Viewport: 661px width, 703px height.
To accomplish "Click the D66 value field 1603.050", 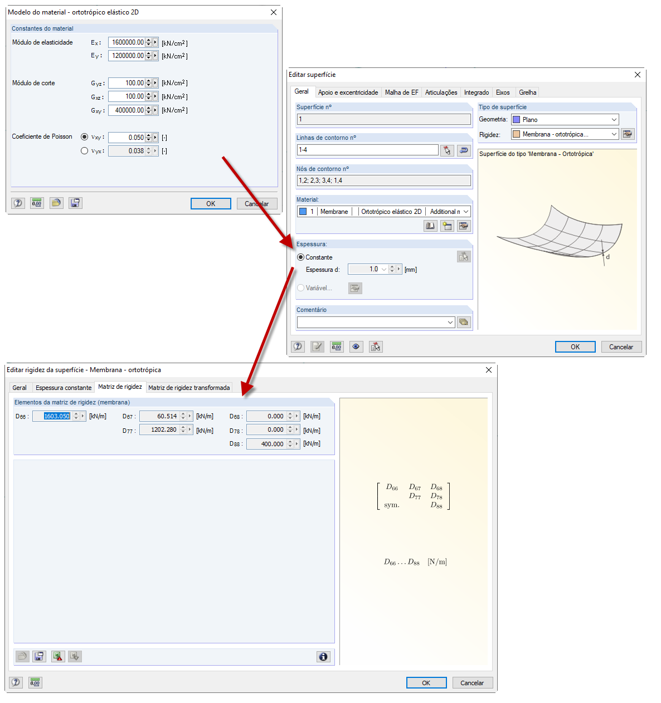I will (52, 416).
